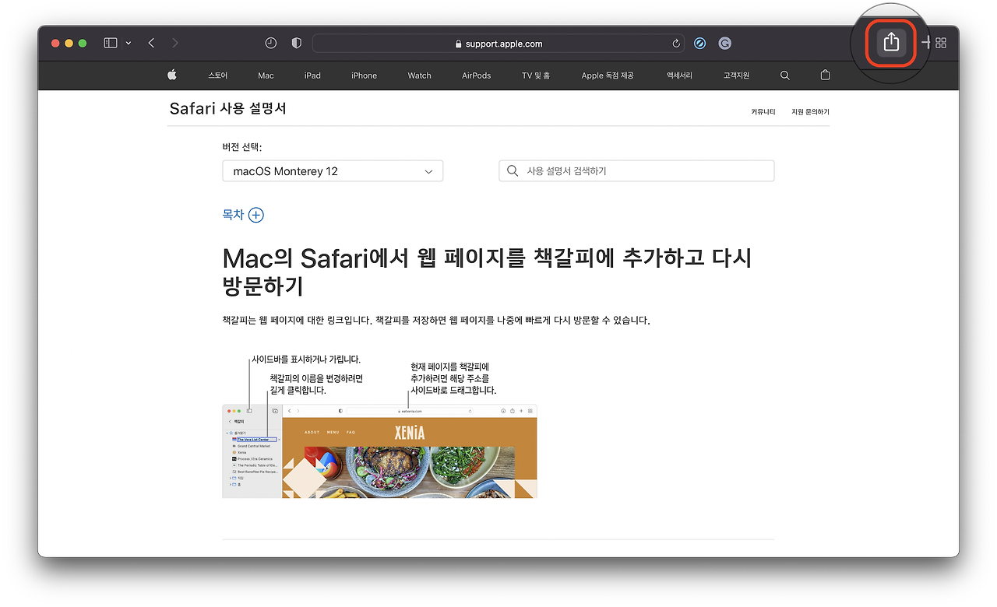
Task: Open the iPhone navigation item
Action: pos(364,75)
